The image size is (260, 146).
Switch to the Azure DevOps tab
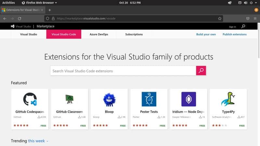pyautogui.click(x=99, y=34)
